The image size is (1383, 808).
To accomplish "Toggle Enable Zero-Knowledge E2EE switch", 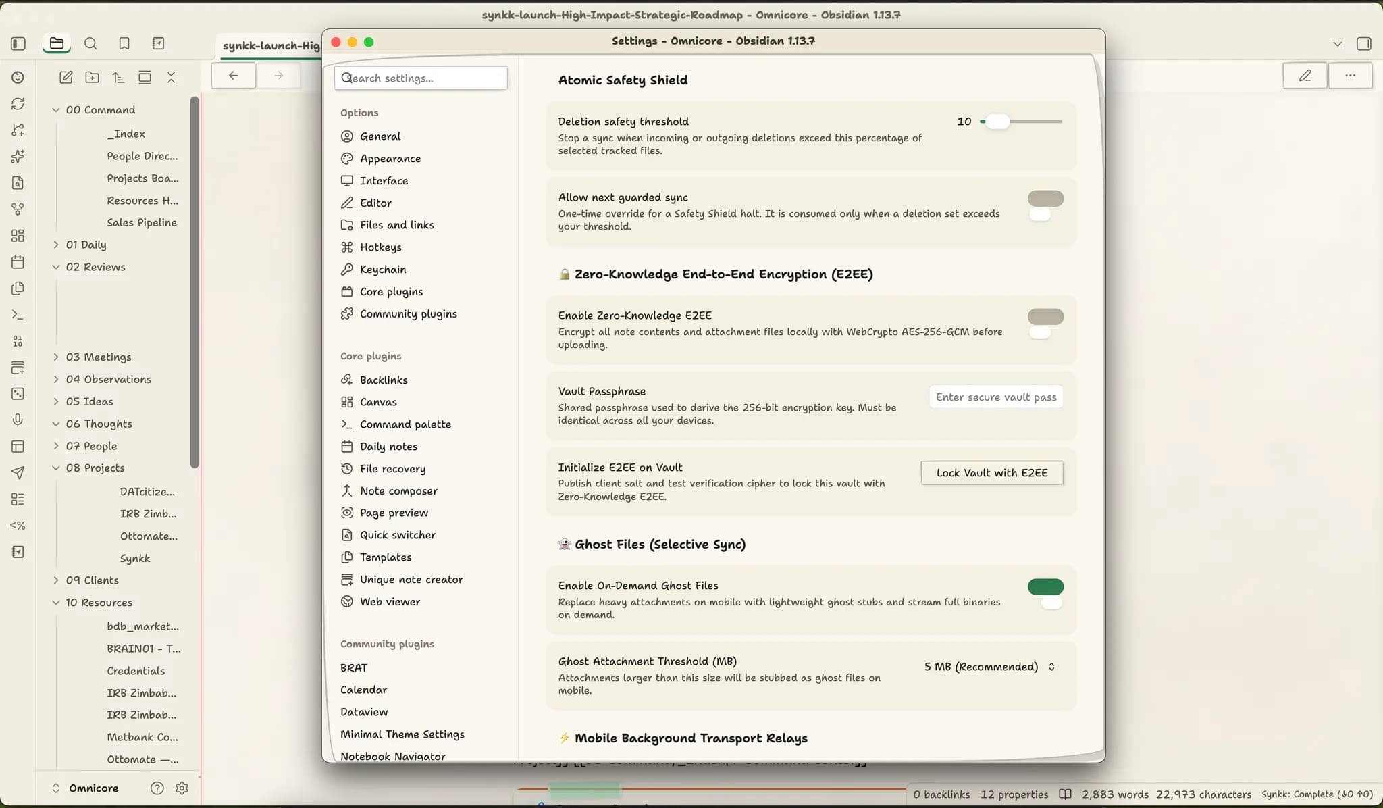I will click(1045, 317).
